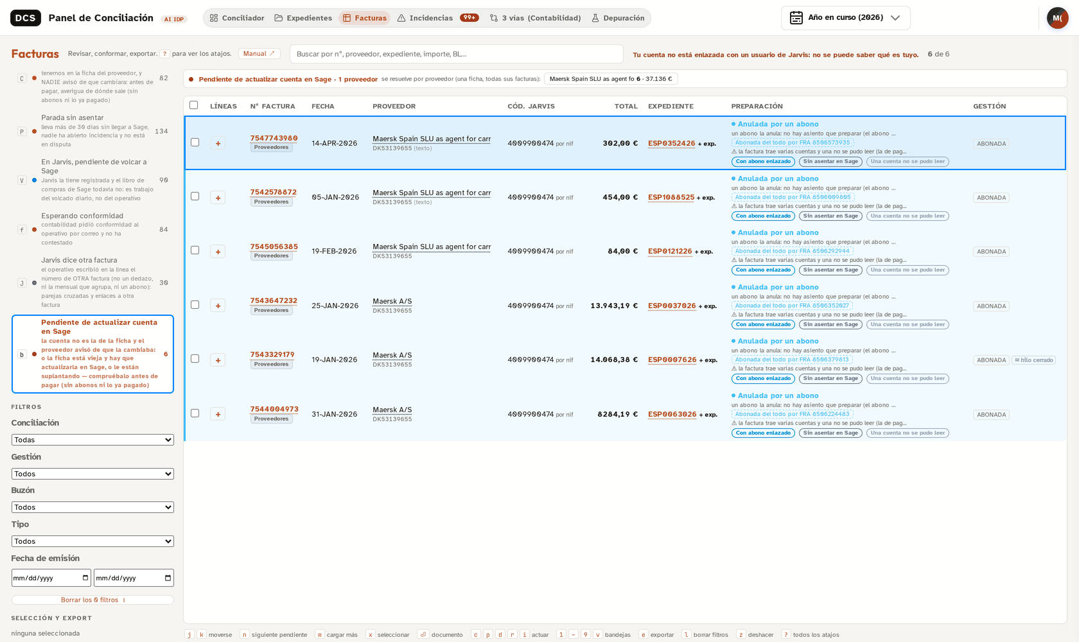Expand lines for invoice 7544004973
Viewport: 1079px width, 642px height.
218,414
